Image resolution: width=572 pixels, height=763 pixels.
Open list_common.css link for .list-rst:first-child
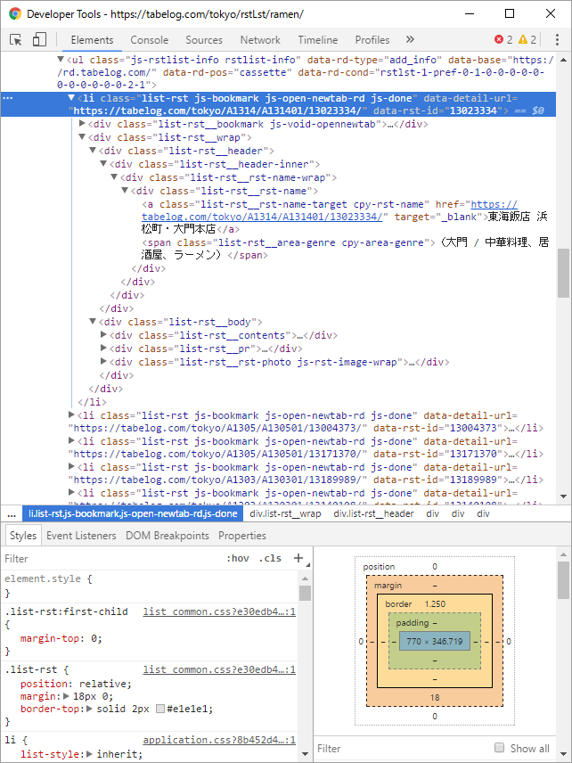[x=219, y=611]
